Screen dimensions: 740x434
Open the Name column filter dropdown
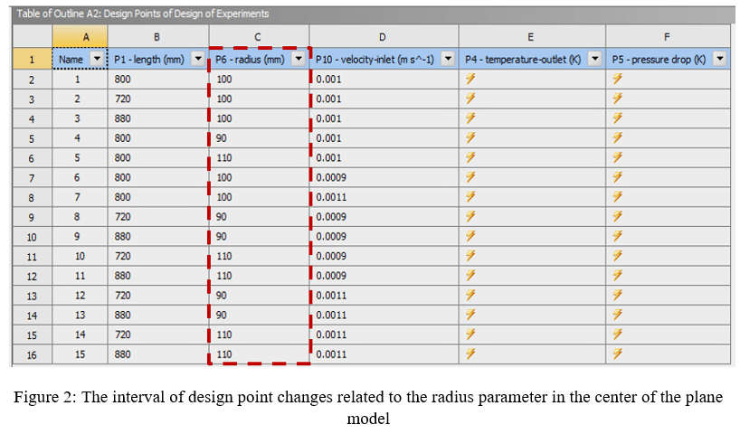tap(96, 60)
